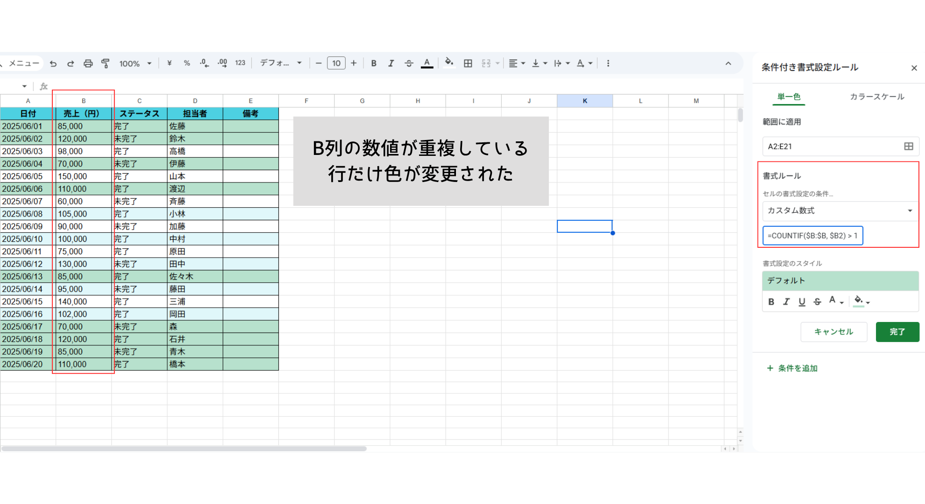Click the 完了 button
Image resolution: width=925 pixels, height=504 pixels.
(897, 332)
